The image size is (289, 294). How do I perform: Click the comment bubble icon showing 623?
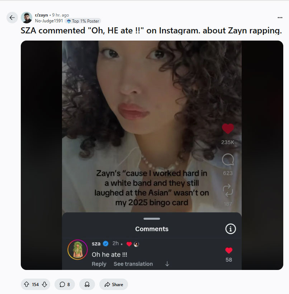[x=228, y=160]
